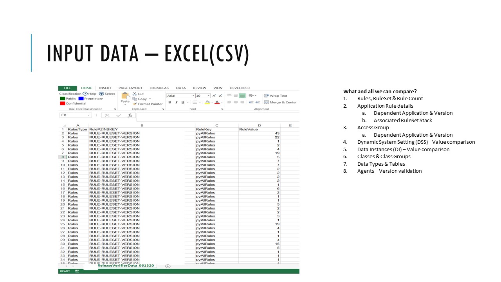
Task: Click the Borders grid icon
Action: [x=195, y=102]
